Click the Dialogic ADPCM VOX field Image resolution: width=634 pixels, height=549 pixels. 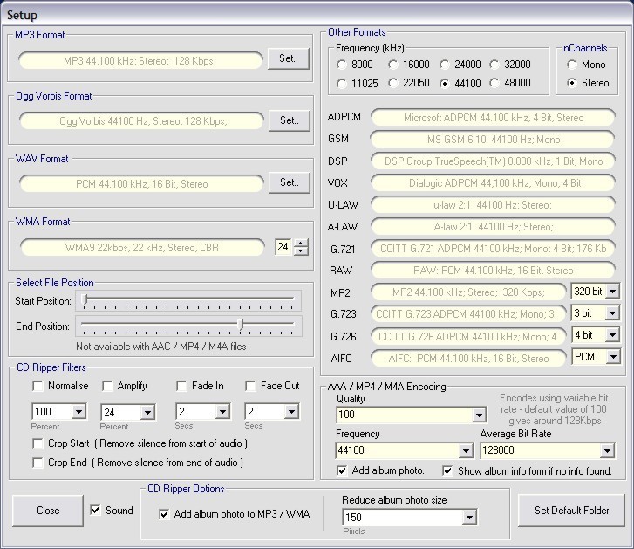(494, 183)
